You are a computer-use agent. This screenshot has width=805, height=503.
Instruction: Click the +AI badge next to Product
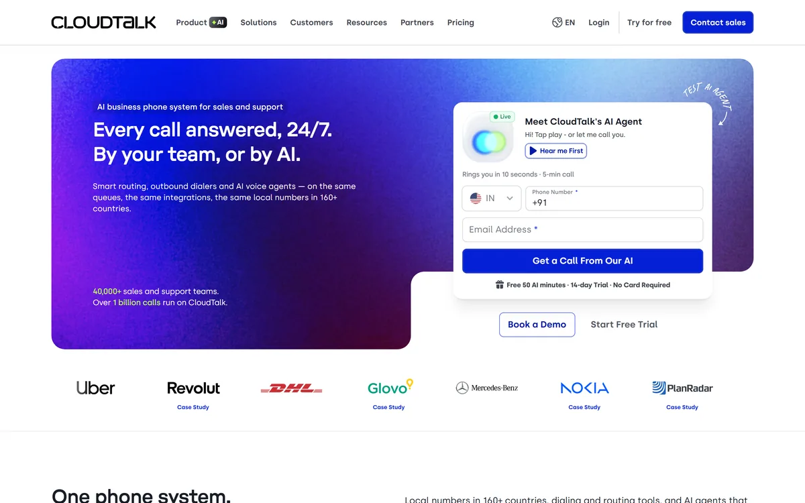click(x=218, y=22)
